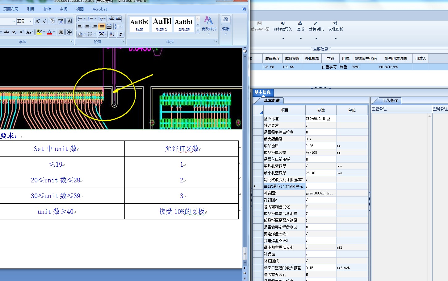Viewport: 448px width, 281px height.
Task: Apply the 副标题 style
Action: 184,24
